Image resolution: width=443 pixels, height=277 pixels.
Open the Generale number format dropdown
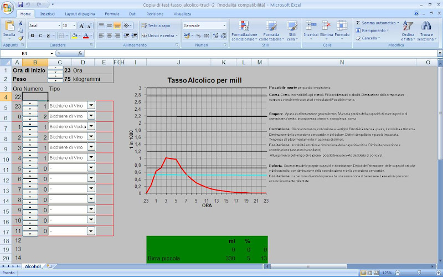click(224, 25)
